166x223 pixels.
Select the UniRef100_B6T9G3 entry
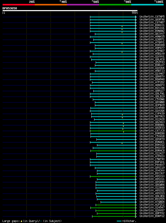pyautogui.click(x=152, y=116)
